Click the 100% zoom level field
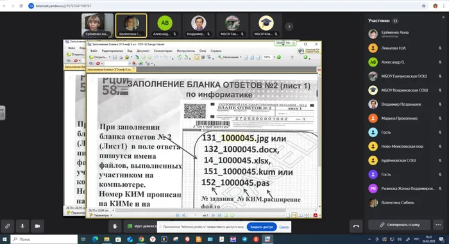 (267, 57)
